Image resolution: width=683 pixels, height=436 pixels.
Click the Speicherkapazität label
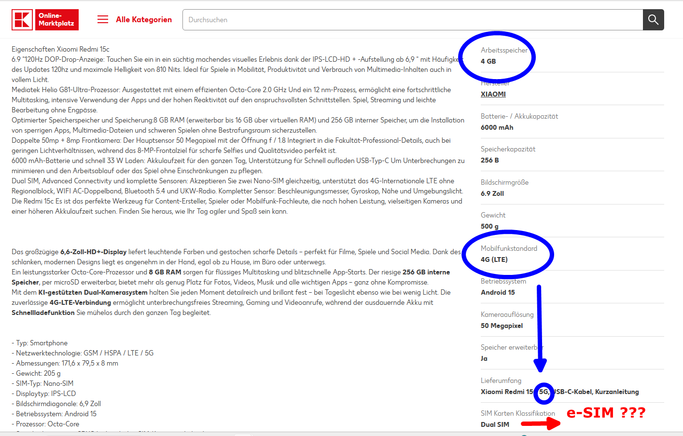(x=508, y=149)
